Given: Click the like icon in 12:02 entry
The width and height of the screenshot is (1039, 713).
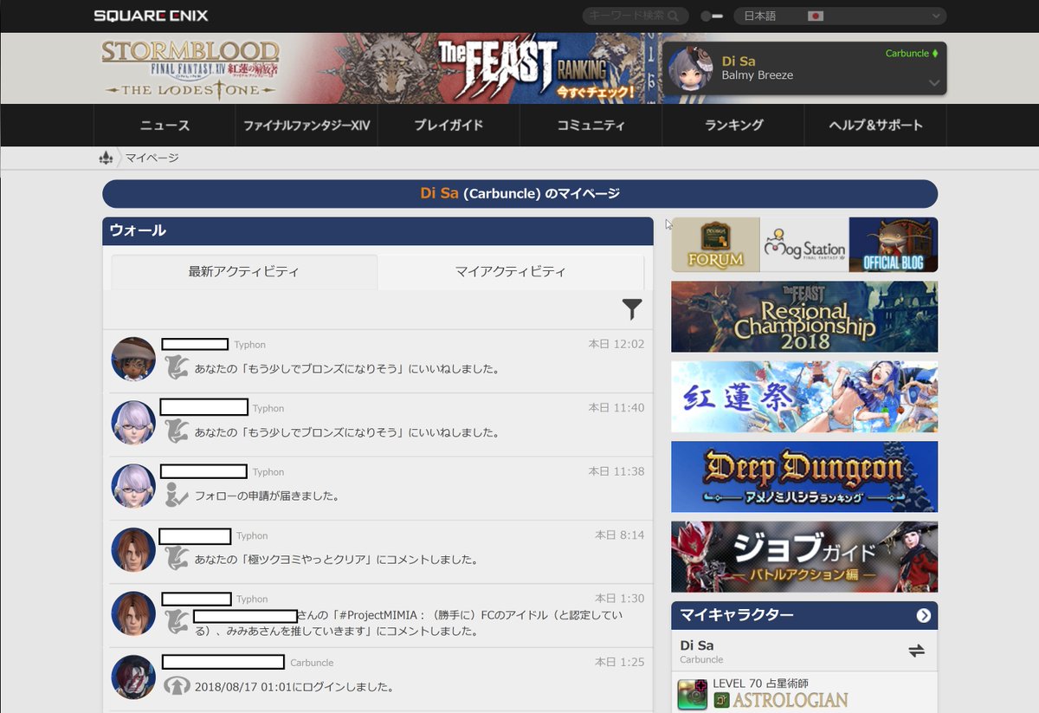Looking at the screenshot, I should pos(177,367).
